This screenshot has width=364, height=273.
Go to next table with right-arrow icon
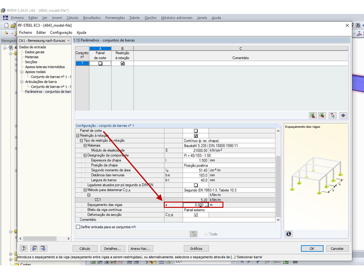43,249
